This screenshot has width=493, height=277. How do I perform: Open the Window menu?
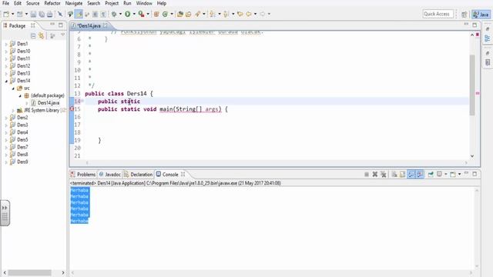(144, 3)
